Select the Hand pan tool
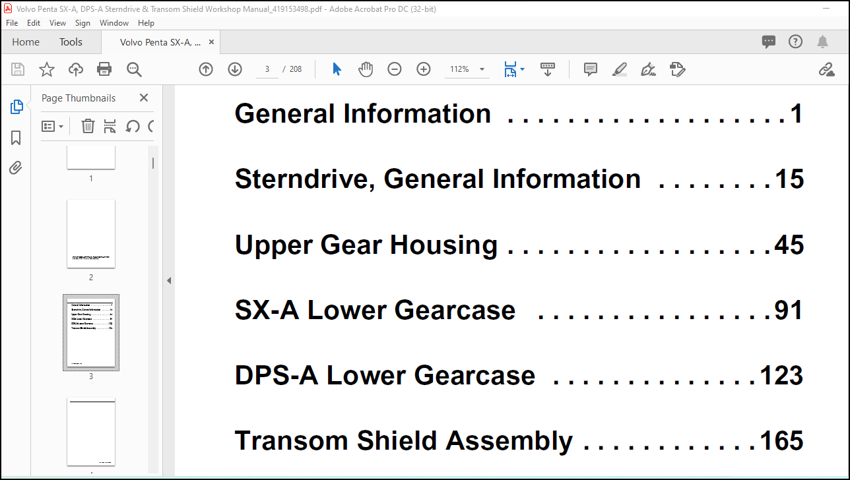This screenshot has width=850, height=480. (366, 69)
